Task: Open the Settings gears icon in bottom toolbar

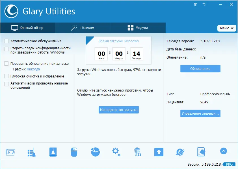Action: pos(116,151)
